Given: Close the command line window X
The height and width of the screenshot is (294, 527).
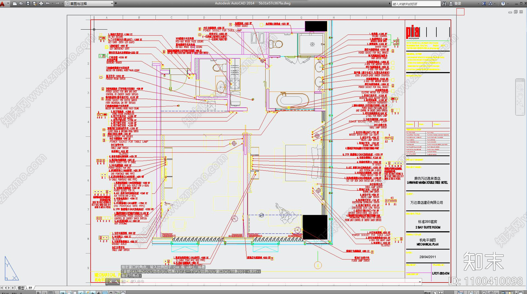Looking at the screenshot, I should point(111,282).
